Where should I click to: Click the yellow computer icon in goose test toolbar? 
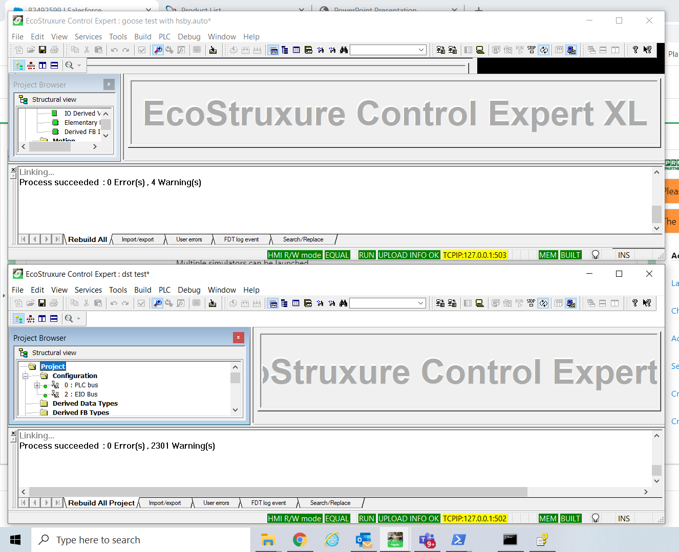[x=480, y=50]
